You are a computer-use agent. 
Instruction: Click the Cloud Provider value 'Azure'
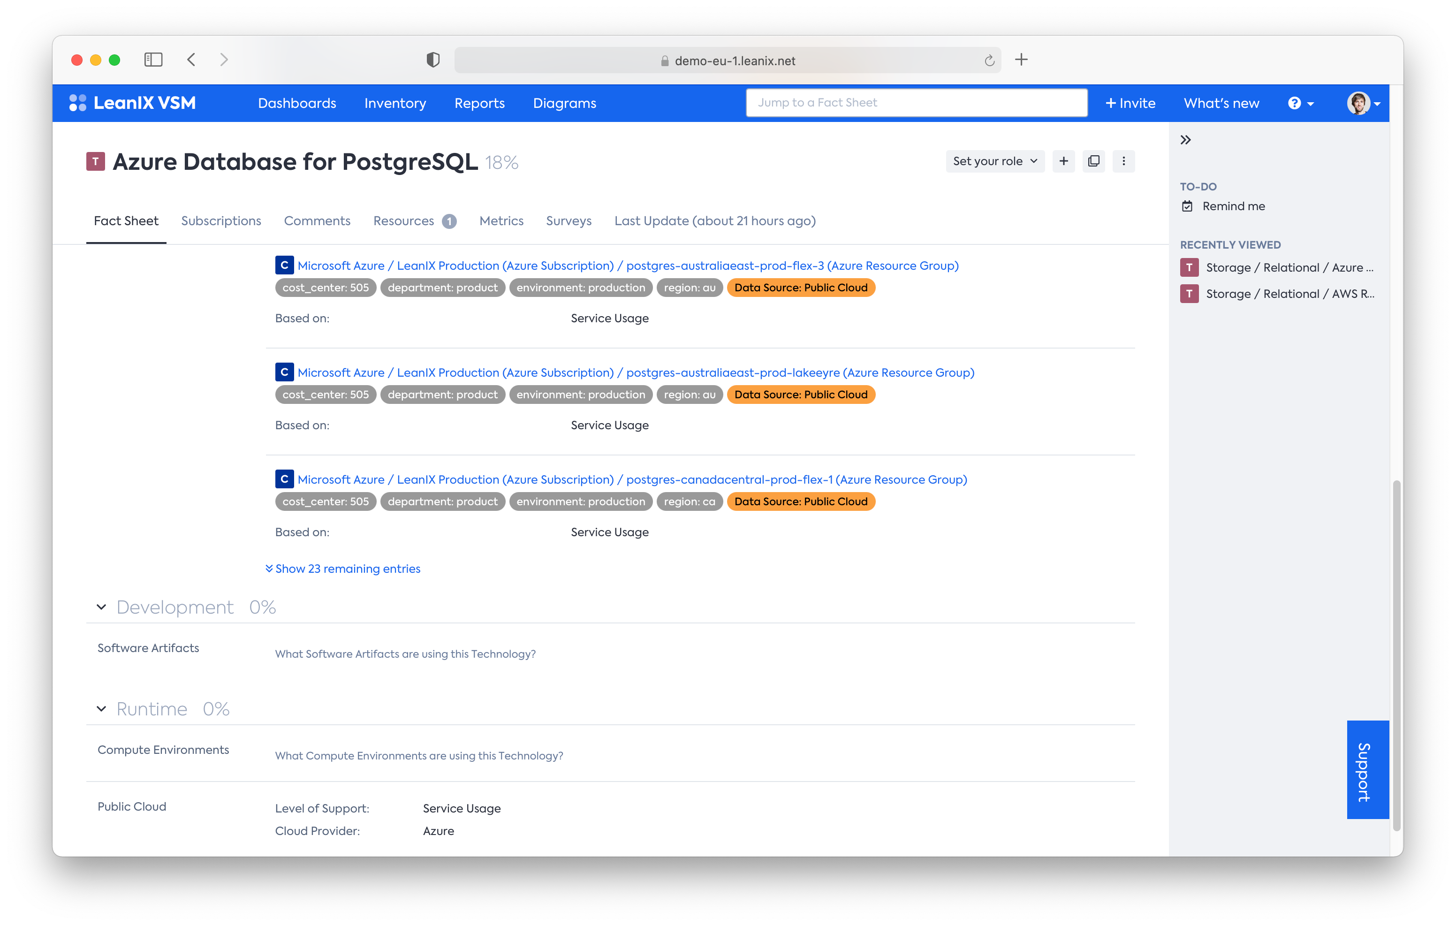pos(439,831)
